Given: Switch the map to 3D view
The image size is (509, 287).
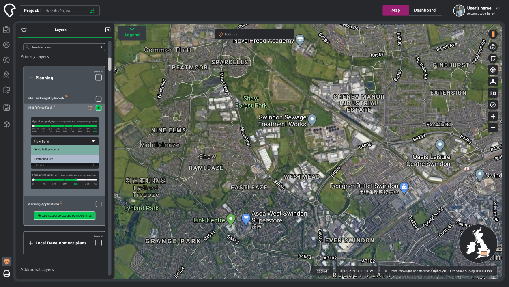Looking at the screenshot, I should click(x=493, y=93).
